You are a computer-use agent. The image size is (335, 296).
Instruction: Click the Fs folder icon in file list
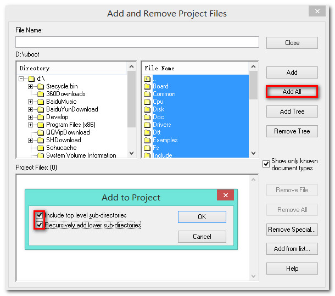(x=147, y=148)
